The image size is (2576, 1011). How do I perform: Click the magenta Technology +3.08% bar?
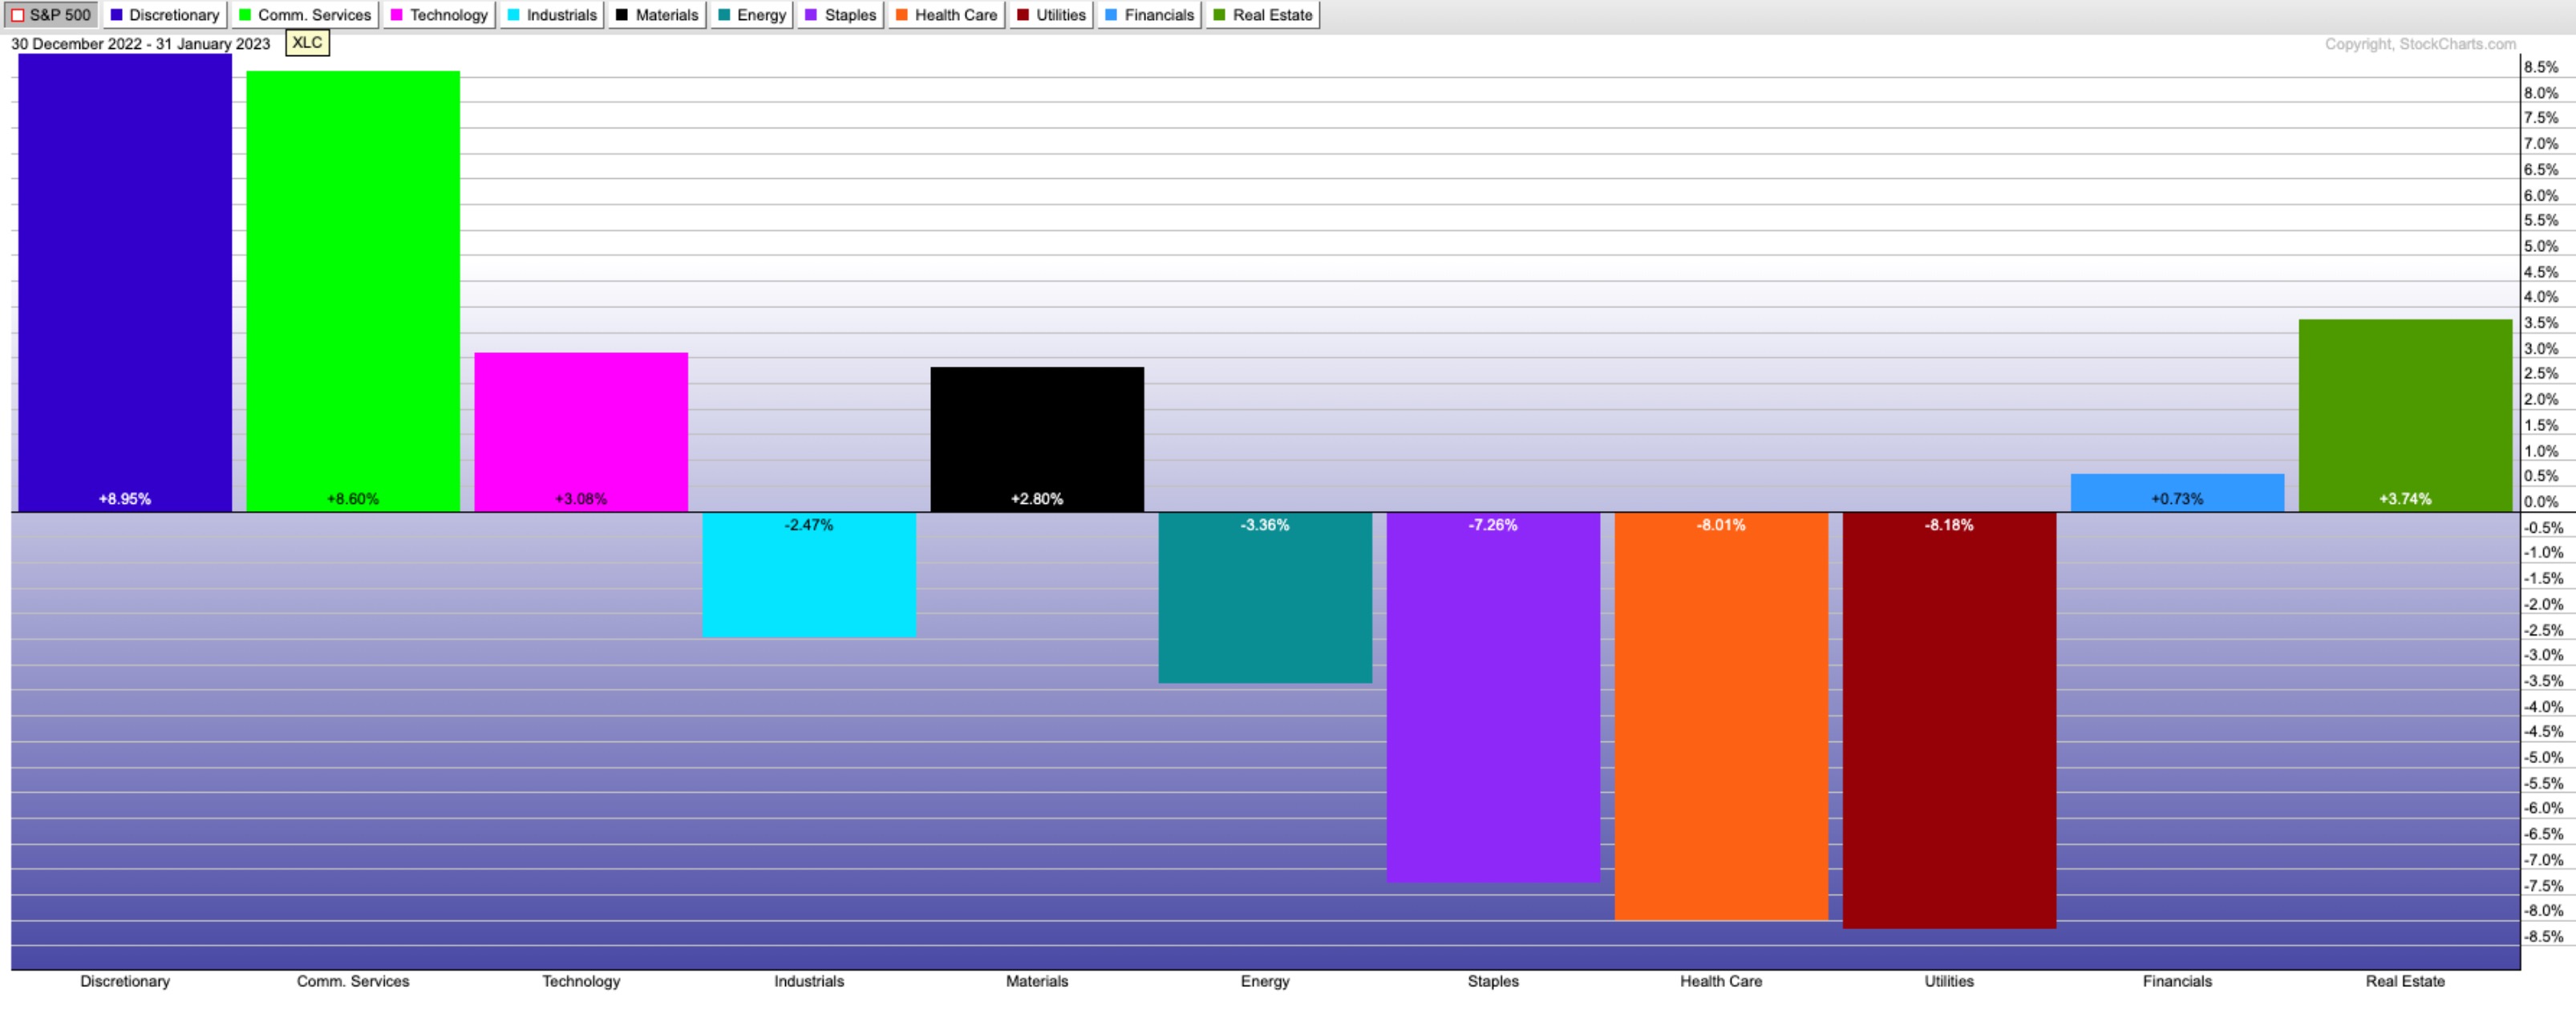click(x=581, y=430)
